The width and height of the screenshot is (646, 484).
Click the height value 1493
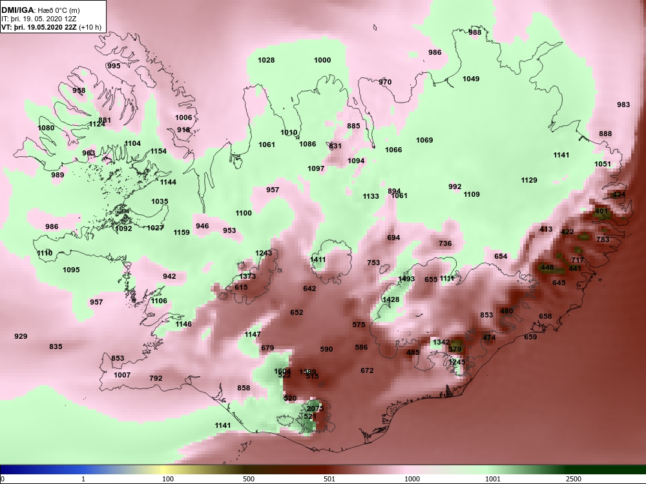[x=406, y=279]
